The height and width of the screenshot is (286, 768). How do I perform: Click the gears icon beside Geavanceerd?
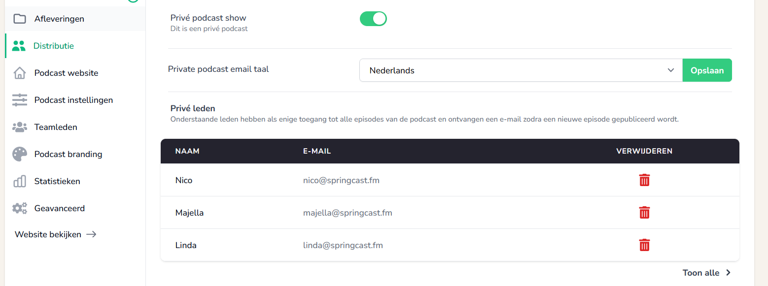coord(20,208)
